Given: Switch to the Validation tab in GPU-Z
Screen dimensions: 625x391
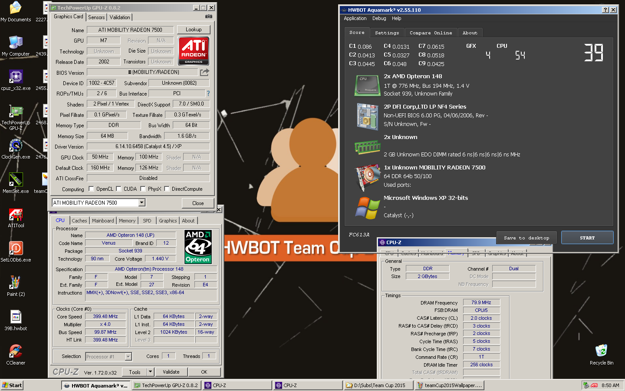Looking at the screenshot, I should (120, 17).
